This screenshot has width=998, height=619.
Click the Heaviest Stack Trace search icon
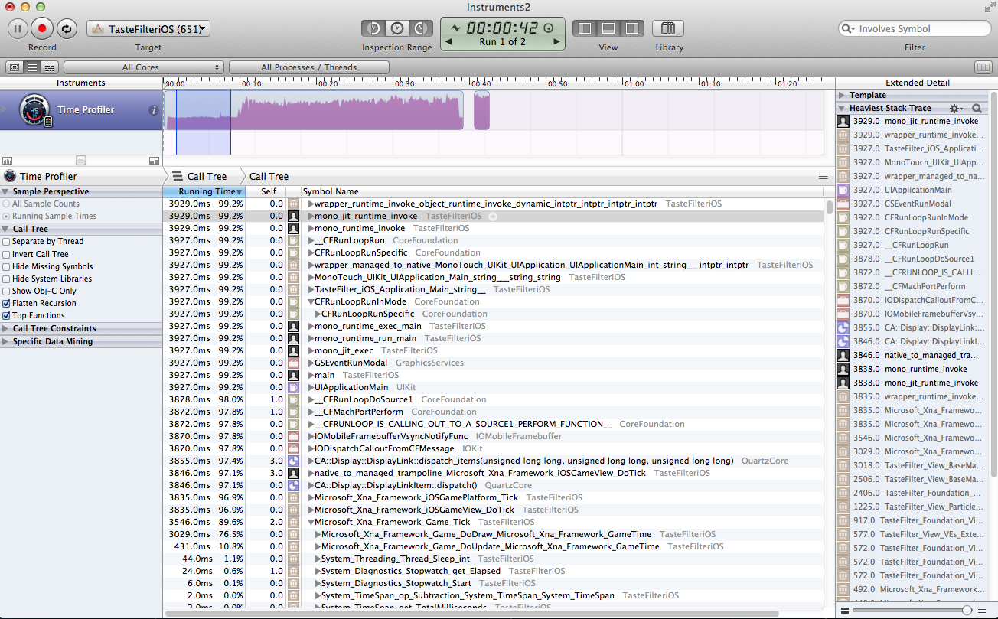pyautogui.click(x=977, y=109)
